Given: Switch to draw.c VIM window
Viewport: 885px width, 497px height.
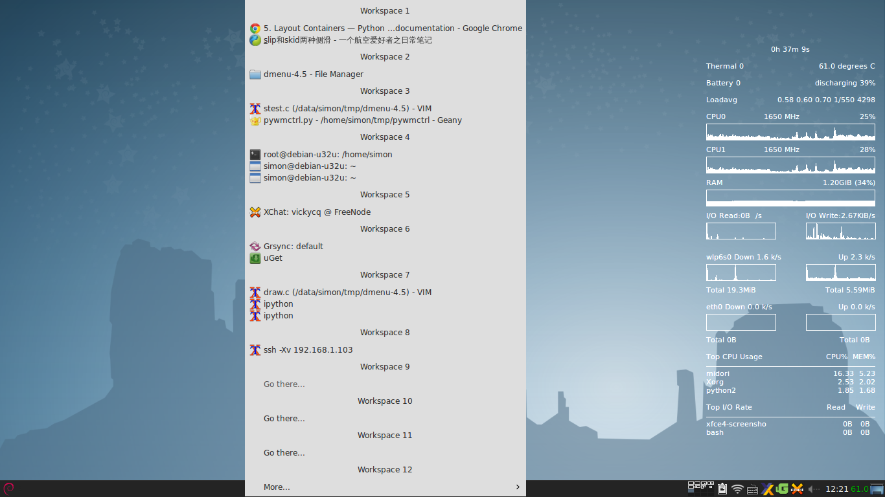Looking at the screenshot, I should [385, 293].
